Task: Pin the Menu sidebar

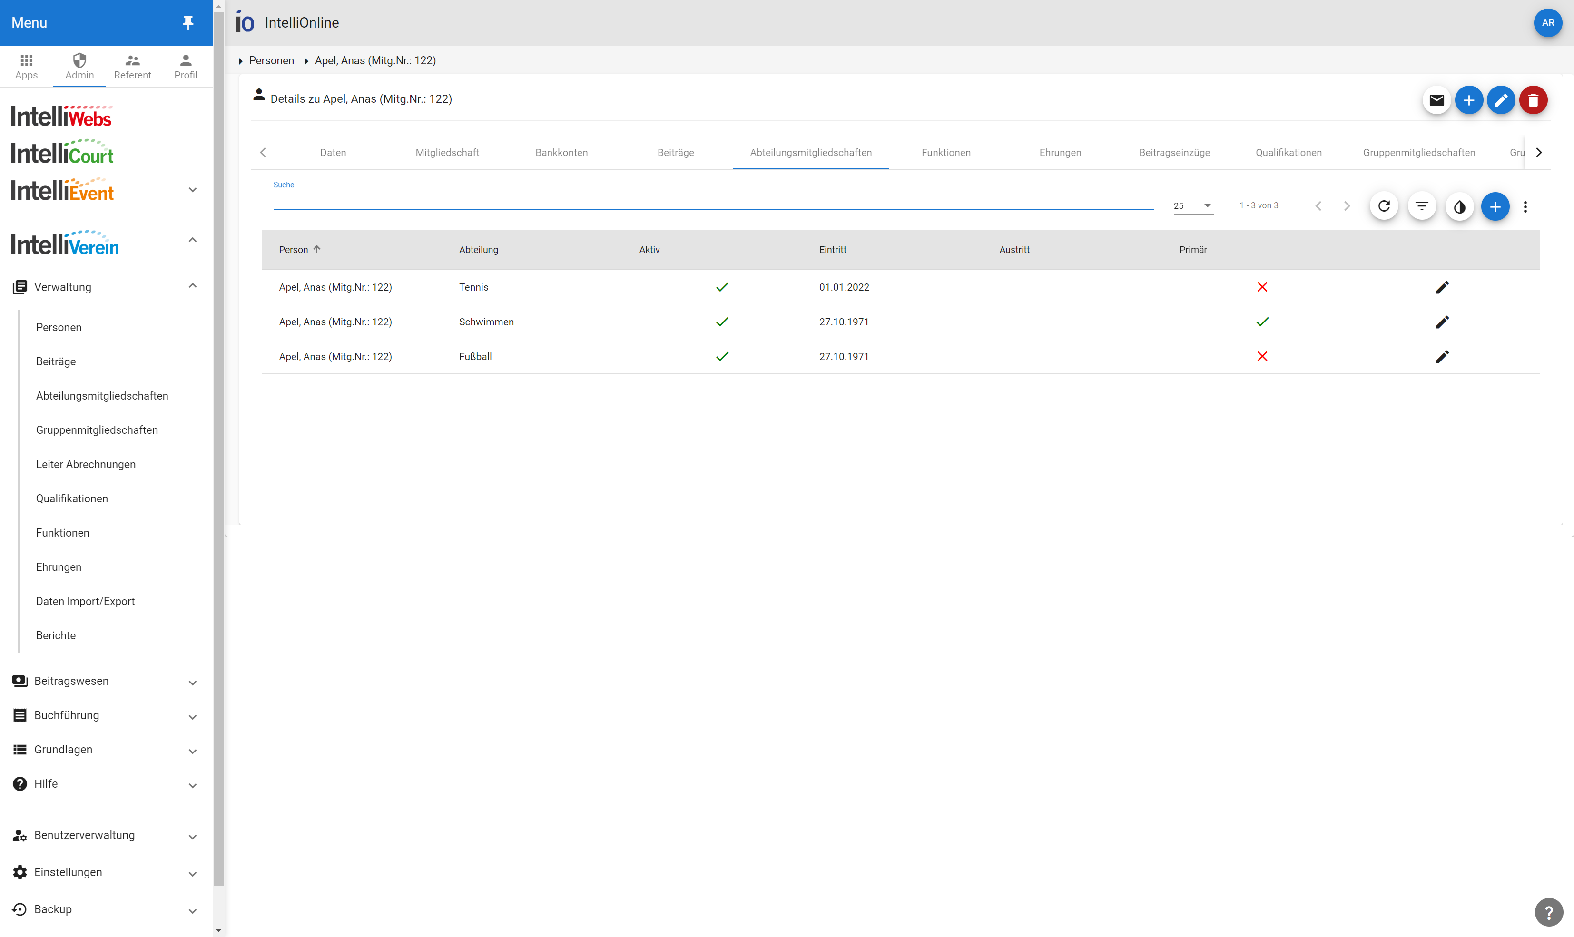Action: tap(187, 23)
